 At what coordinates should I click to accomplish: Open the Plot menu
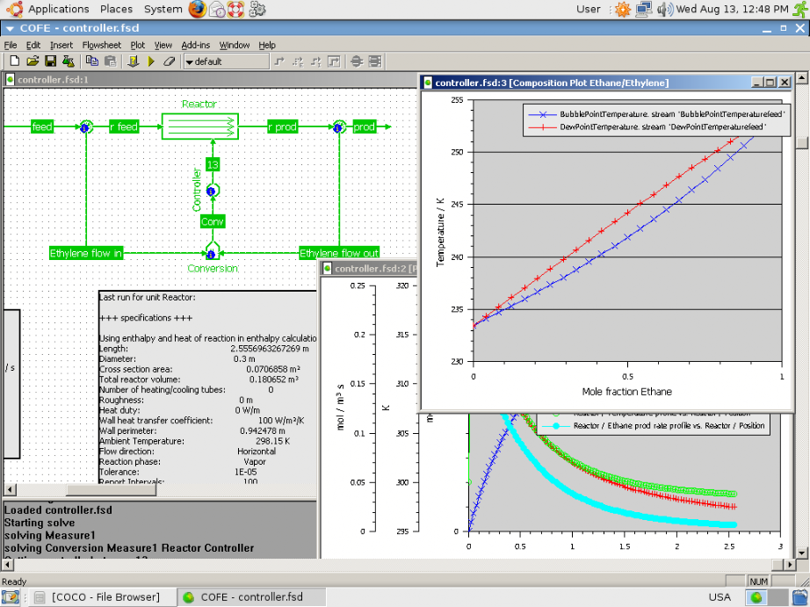pyautogui.click(x=137, y=45)
